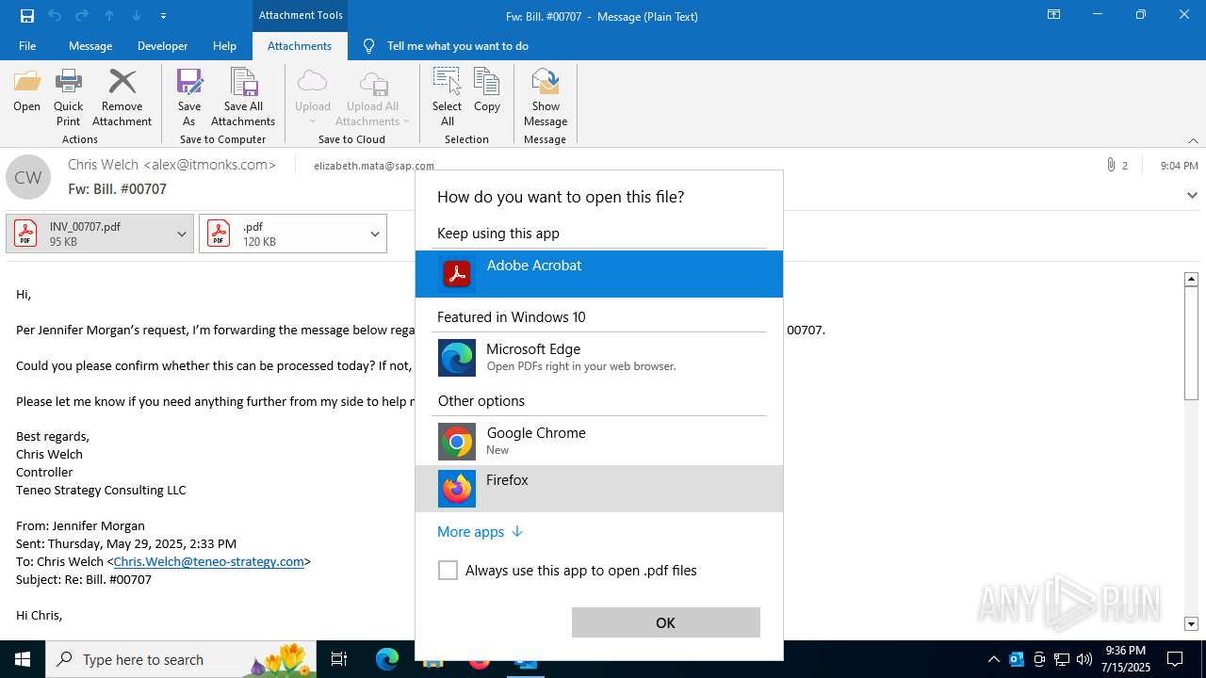This screenshot has height=678, width=1206.
Task: Click the PDF icon of INV_00707.pdf
Action: pyautogui.click(x=25, y=234)
